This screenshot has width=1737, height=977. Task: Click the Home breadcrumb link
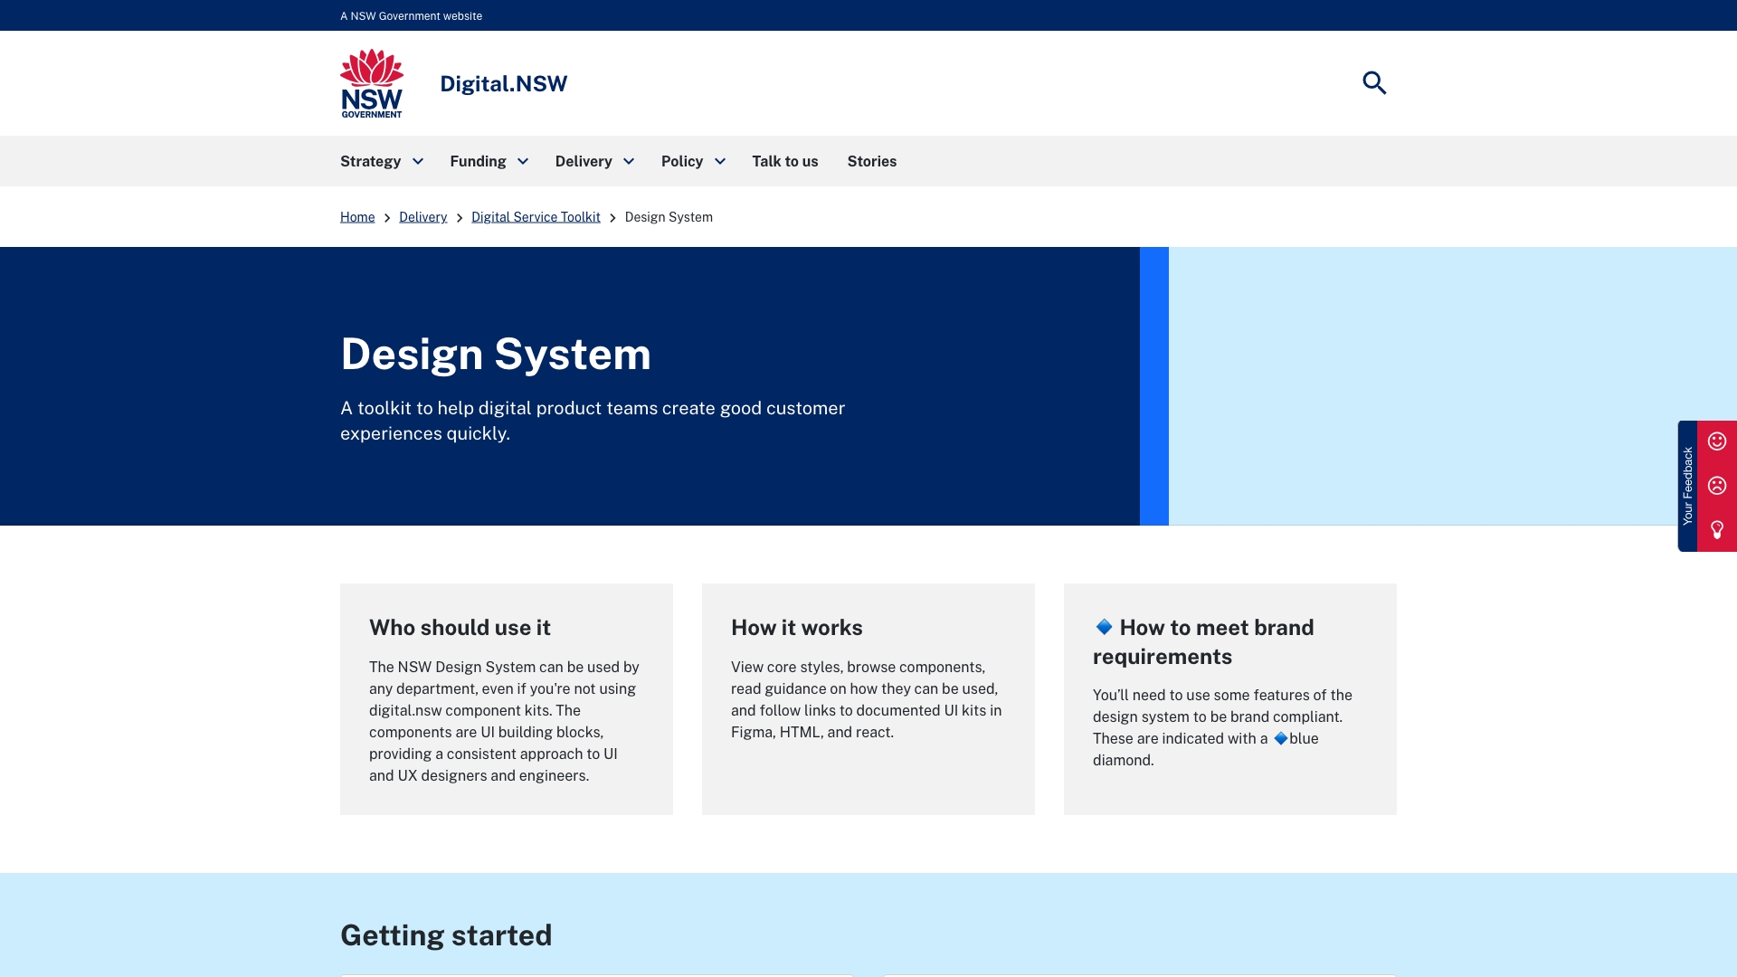click(x=357, y=217)
